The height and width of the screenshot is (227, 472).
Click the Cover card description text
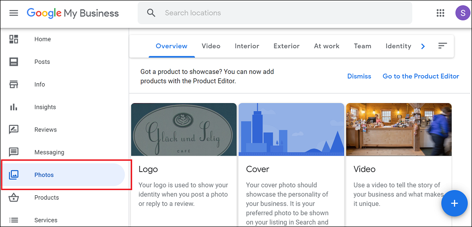click(287, 204)
